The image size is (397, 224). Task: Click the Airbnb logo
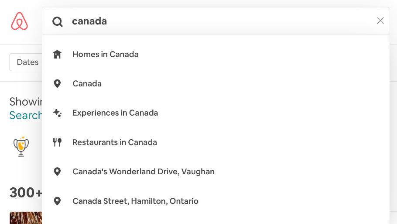(20, 21)
